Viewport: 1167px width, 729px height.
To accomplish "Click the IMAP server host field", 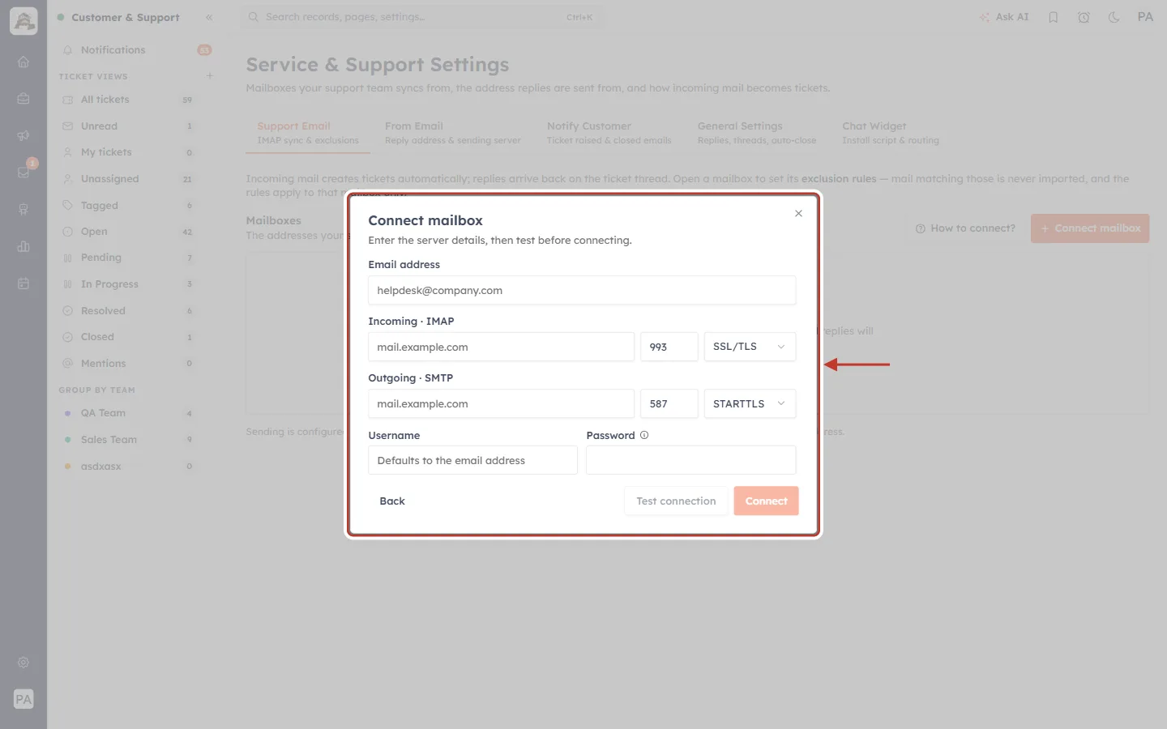I will tap(501, 347).
